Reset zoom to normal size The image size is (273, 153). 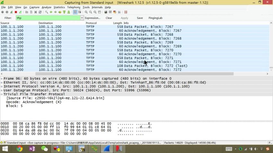[x=95, y=12]
